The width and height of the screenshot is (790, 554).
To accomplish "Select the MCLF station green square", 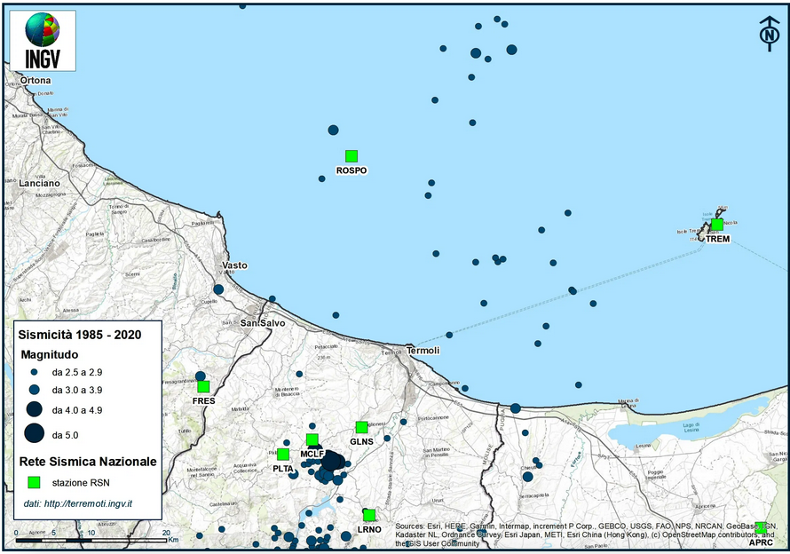I will coord(312,439).
